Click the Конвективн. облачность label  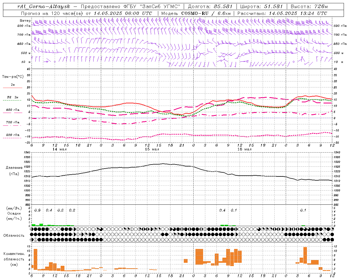14,257
